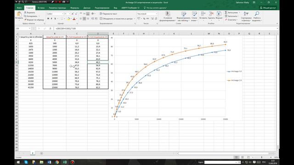Open Find and Select magnifier menu
The height and width of the screenshot is (165, 294).
click(x=257, y=16)
